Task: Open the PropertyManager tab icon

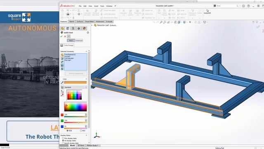Action: (68, 29)
